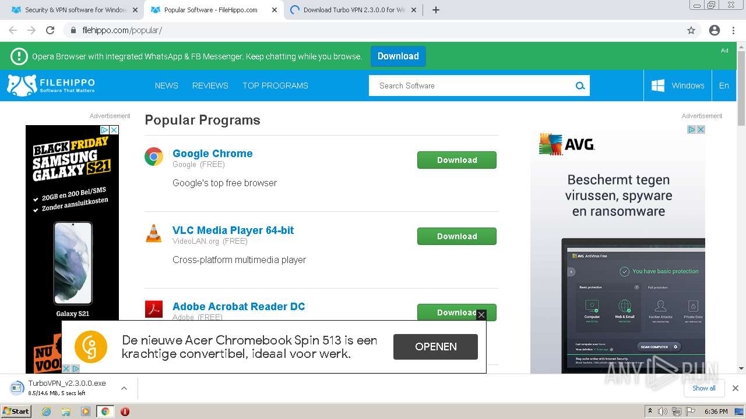Screen dimensions: 746x419
Task: Open File Explorer from taskbar
Action: point(66,411)
